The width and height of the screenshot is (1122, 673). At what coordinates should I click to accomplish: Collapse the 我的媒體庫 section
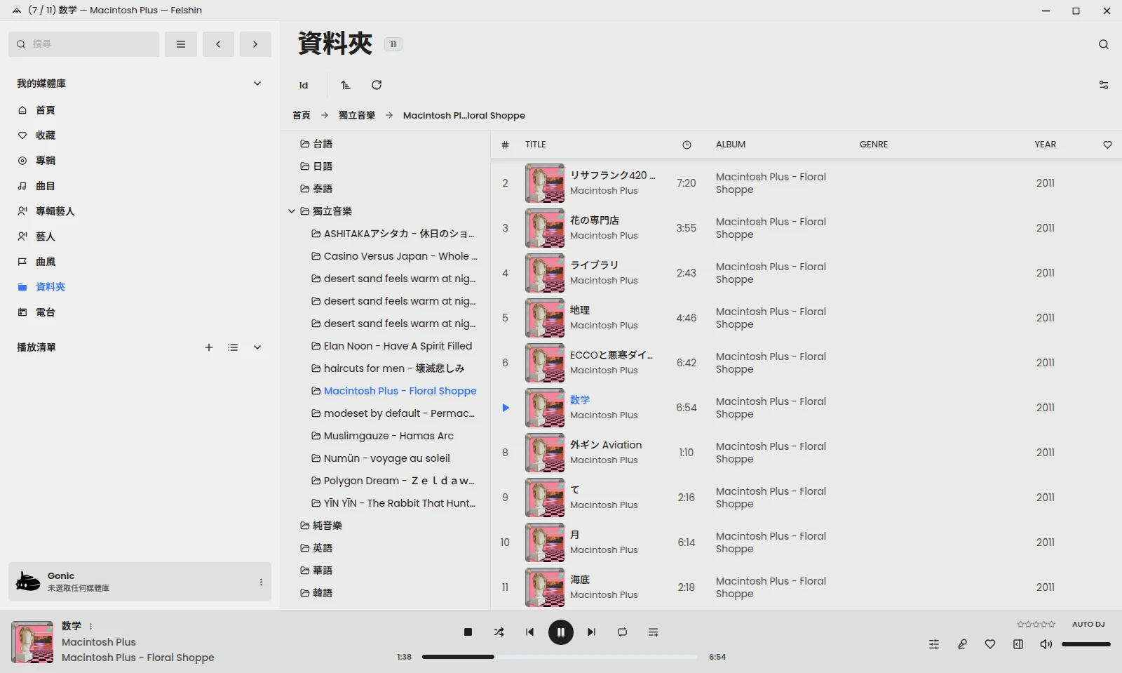coord(257,84)
